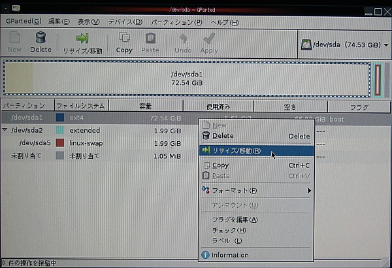392x268 pixels.
Task: Open the パーティション(P) menu
Action: [177, 22]
